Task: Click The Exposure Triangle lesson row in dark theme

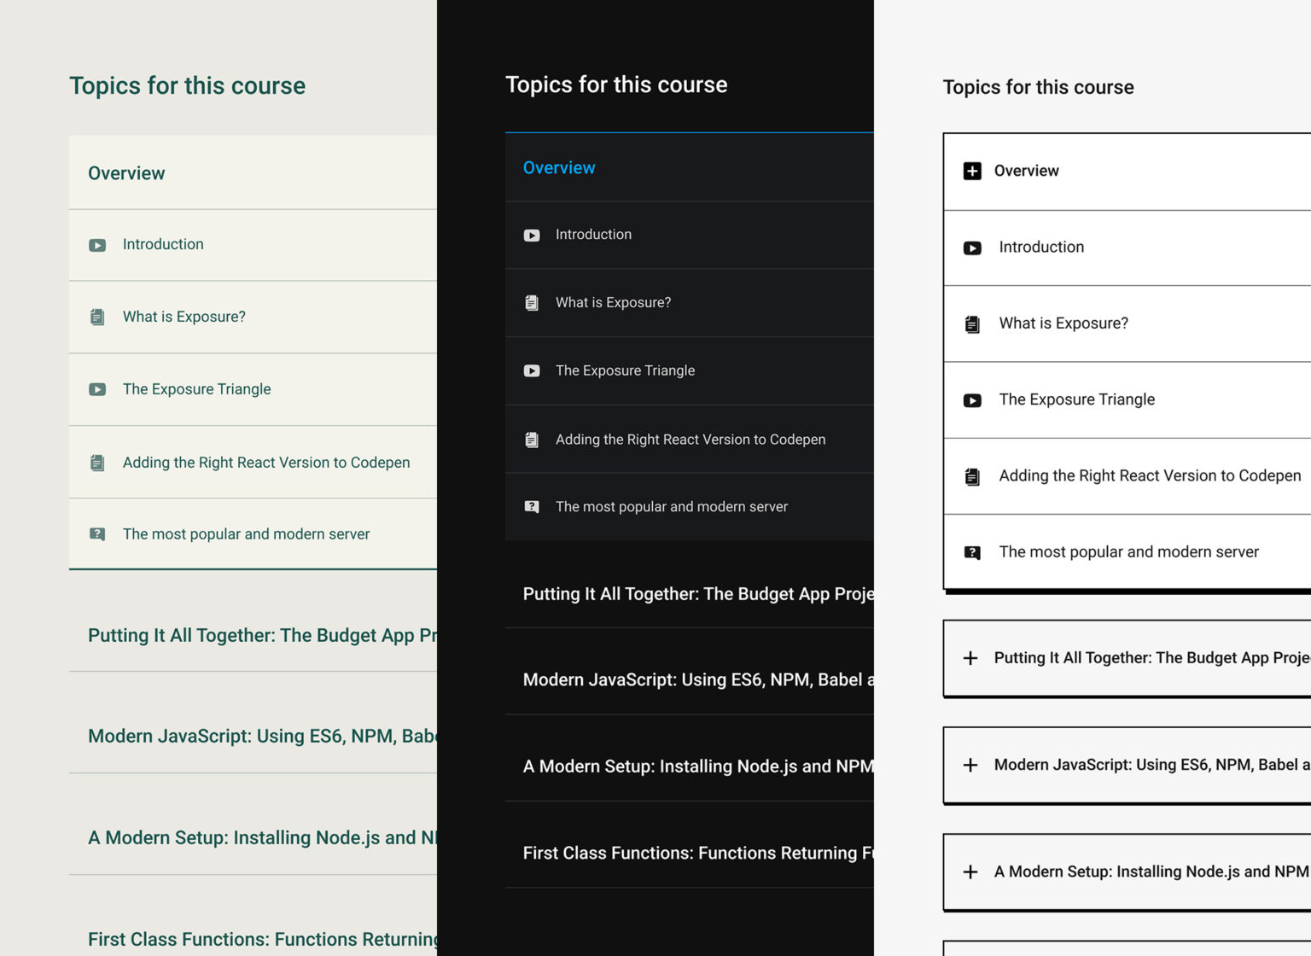Action: point(625,370)
